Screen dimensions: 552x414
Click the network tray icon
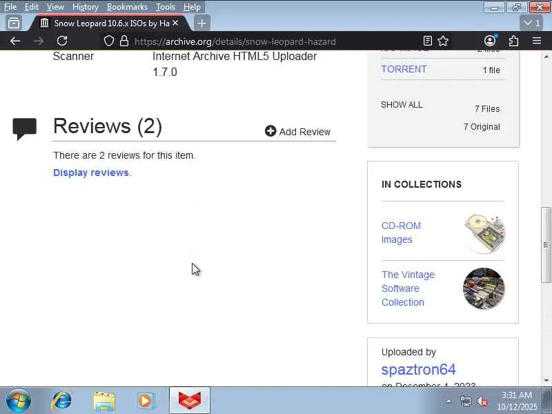point(465,401)
